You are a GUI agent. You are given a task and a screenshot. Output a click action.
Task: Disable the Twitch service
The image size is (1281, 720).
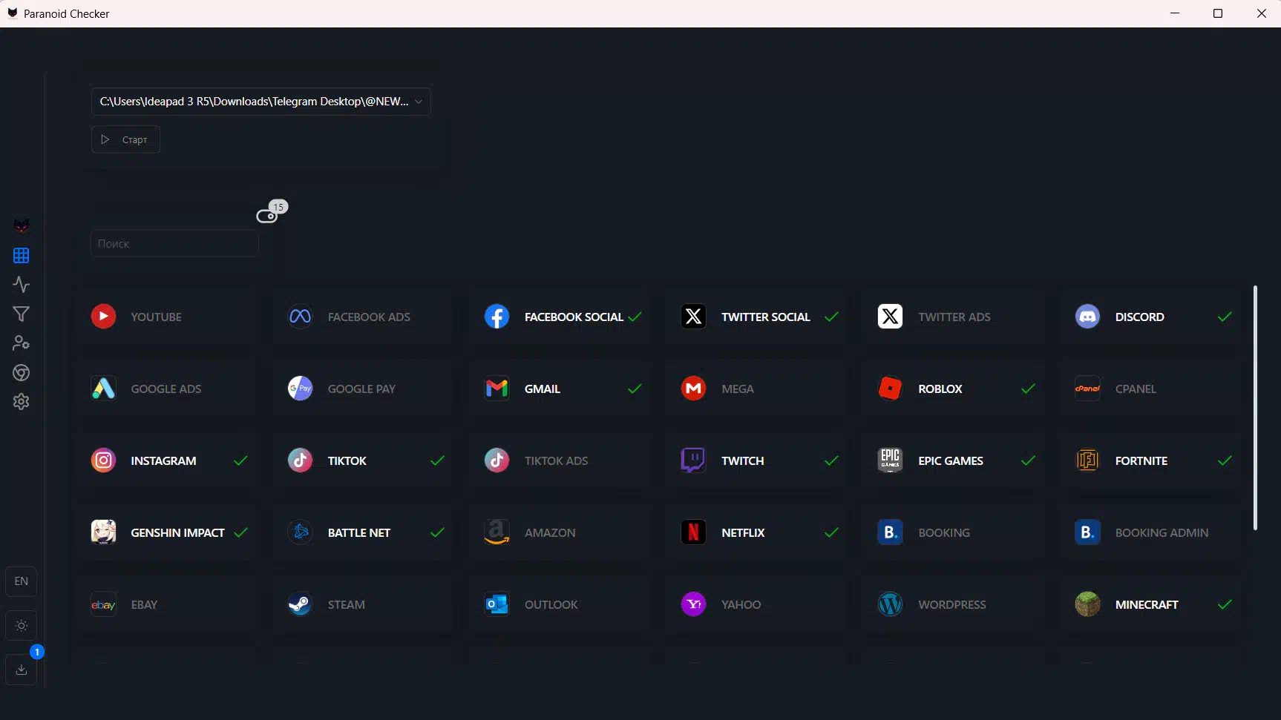[x=756, y=460]
